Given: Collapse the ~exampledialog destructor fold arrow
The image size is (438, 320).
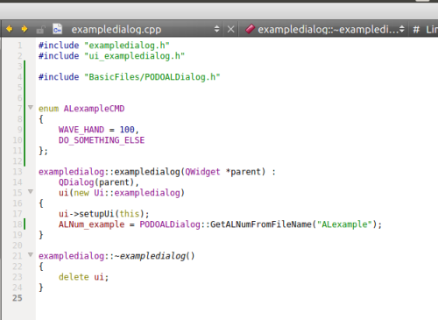Looking at the screenshot, I should (31, 254).
